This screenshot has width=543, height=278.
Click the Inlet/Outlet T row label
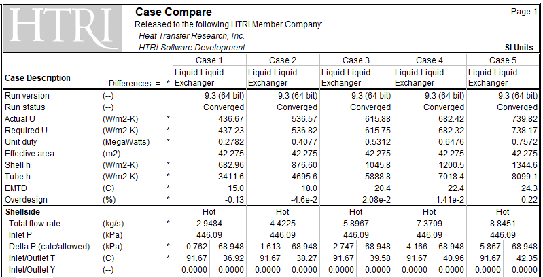pos(32,258)
